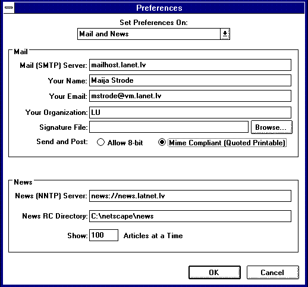Click the Mime Compliant label text
The width and height of the screenshot is (308, 287).
point(227,143)
